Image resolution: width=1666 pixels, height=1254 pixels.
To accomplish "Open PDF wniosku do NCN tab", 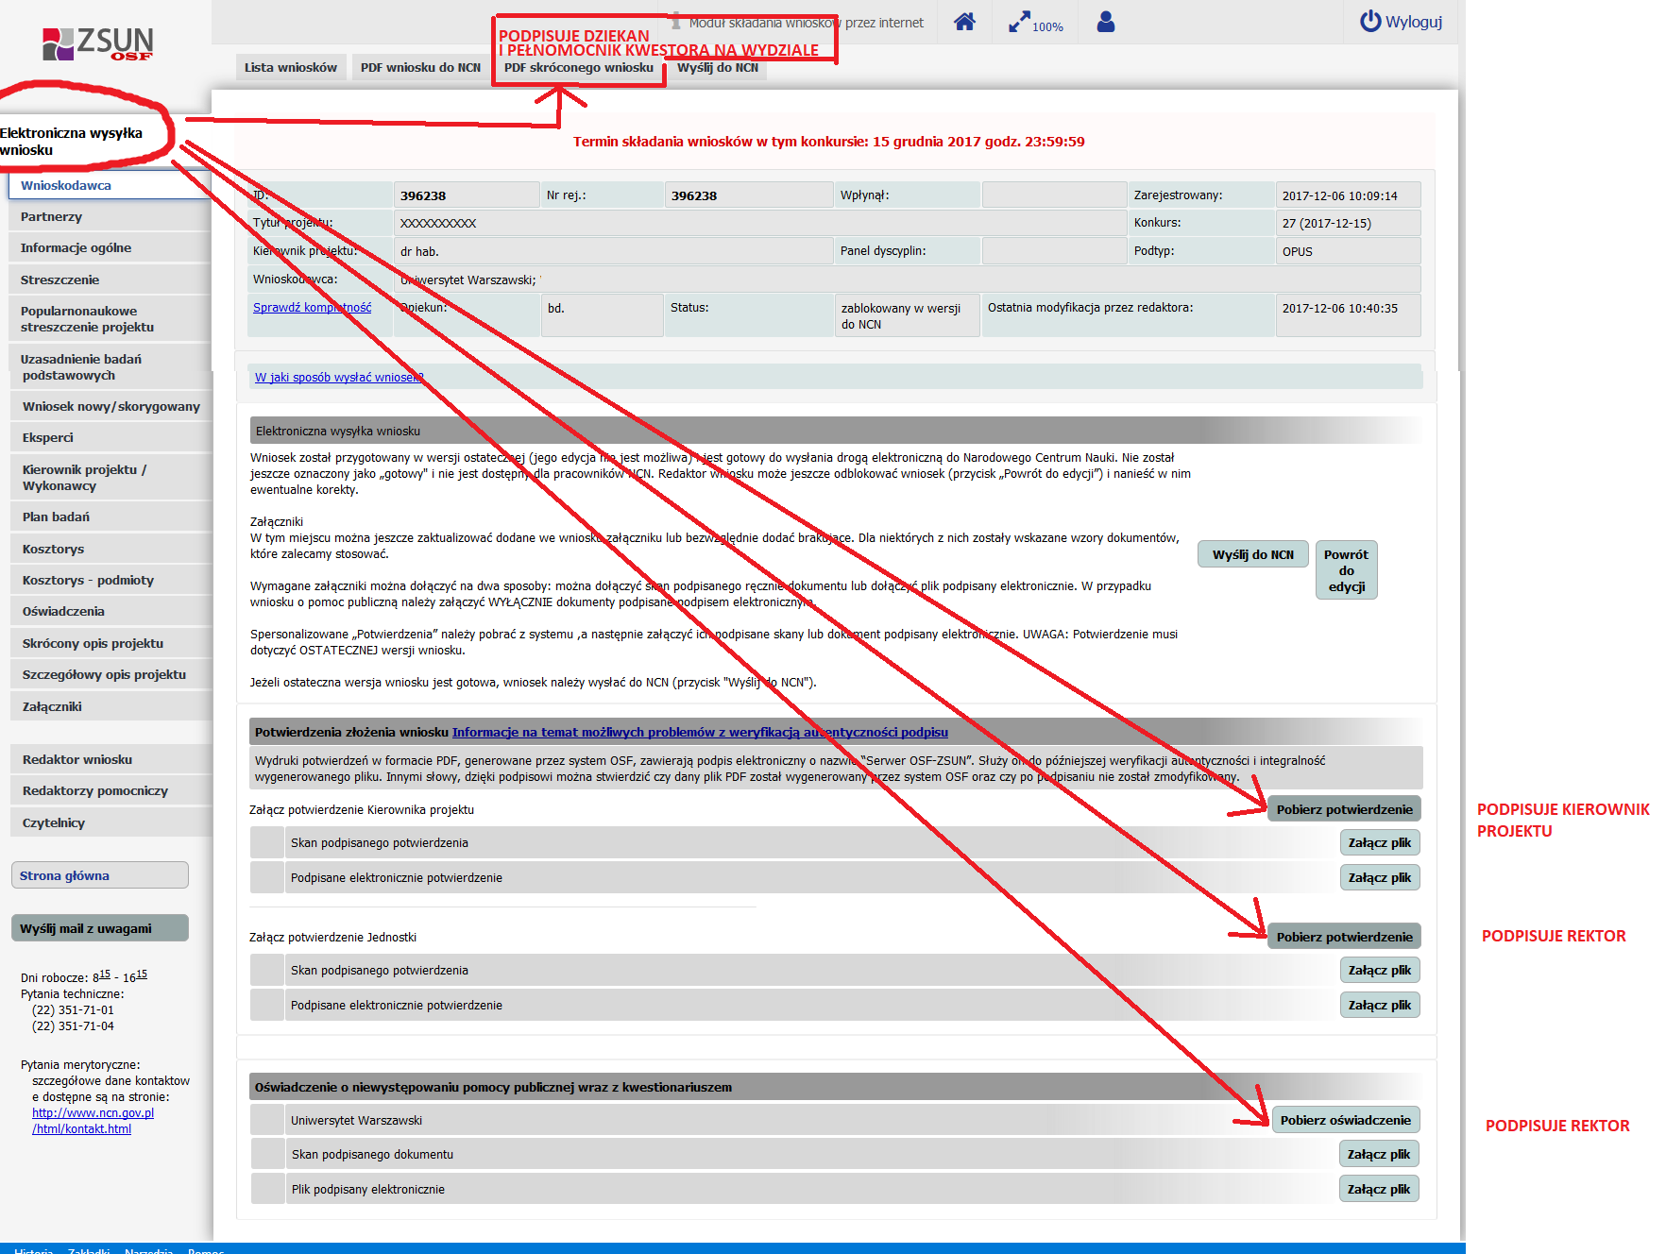I will 420,67.
